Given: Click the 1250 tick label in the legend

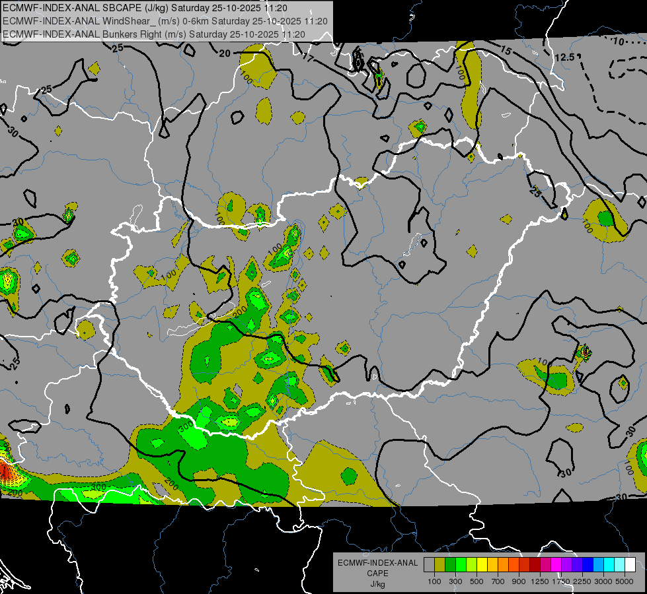Looking at the screenshot, I should [x=540, y=581].
